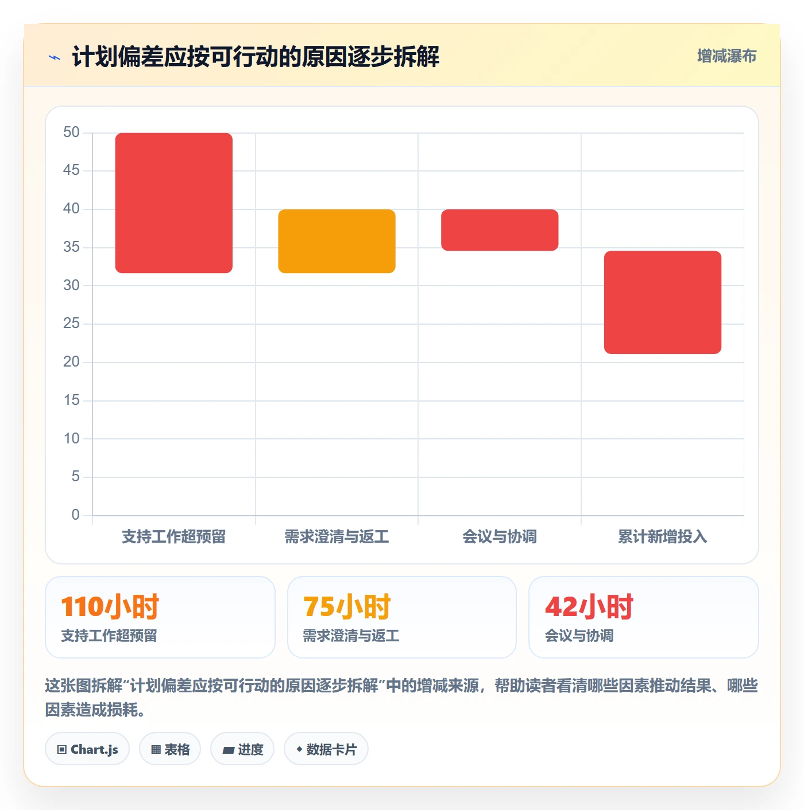
Task: Click the grid icon in the 表格 chip
Action: [156, 750]
